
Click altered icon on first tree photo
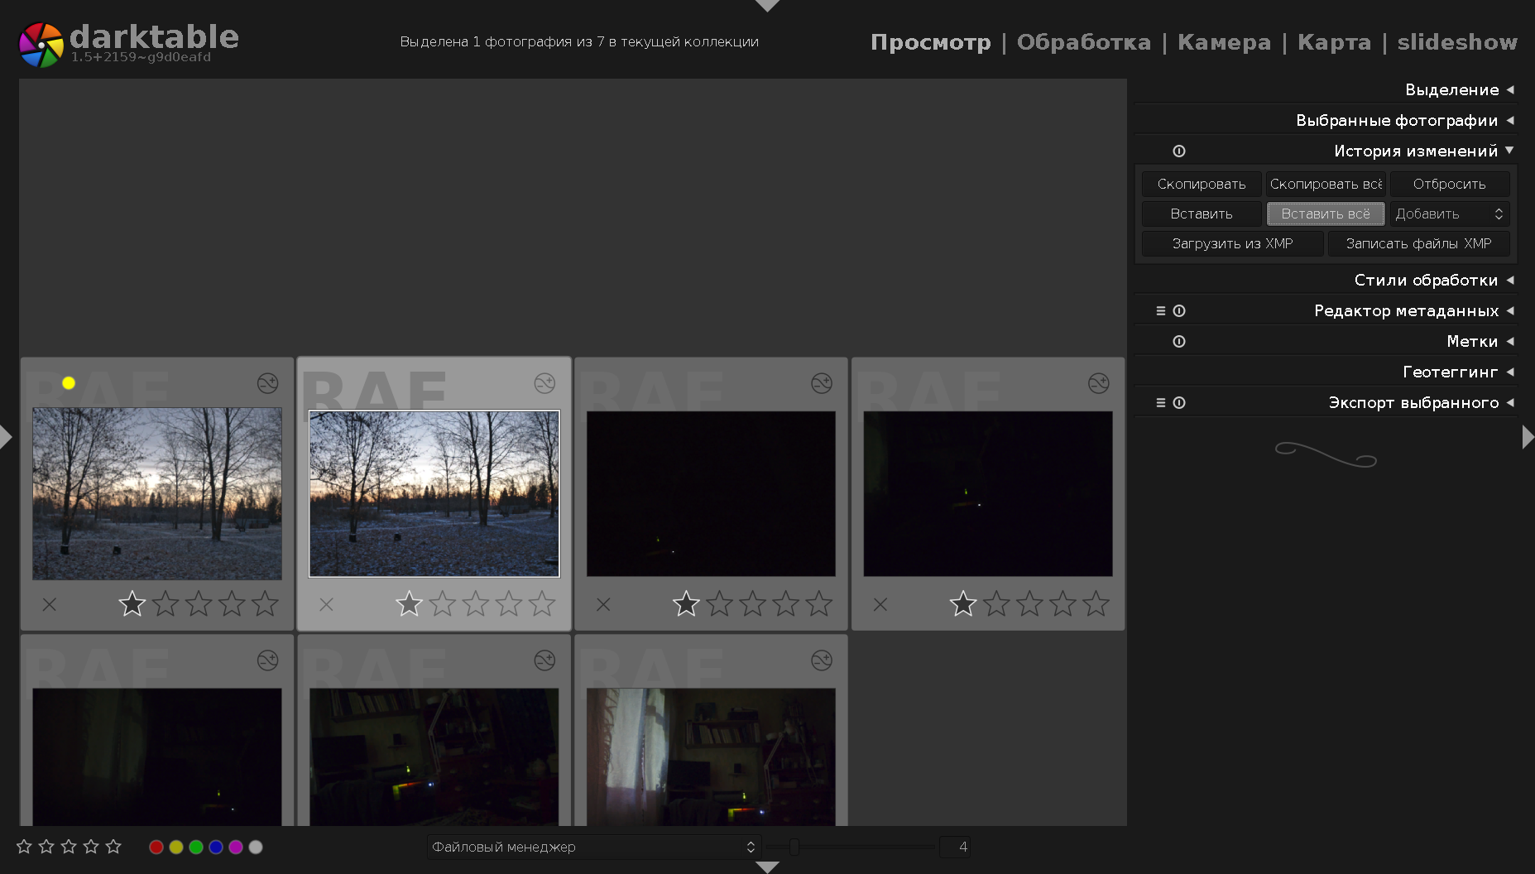click(x=267, y=383)
